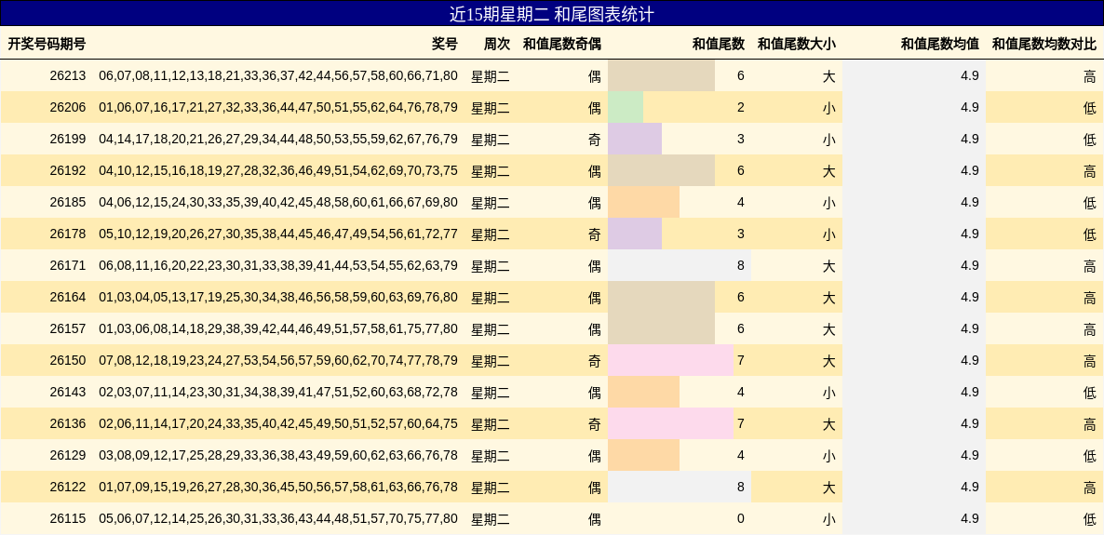The width and height of the screenshot is (1104, 535).
Task: Click the winning numbers of issue 26115
Action: (278, 519)
